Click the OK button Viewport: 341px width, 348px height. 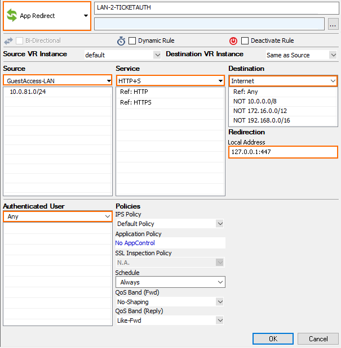click(x=273, y=338)
